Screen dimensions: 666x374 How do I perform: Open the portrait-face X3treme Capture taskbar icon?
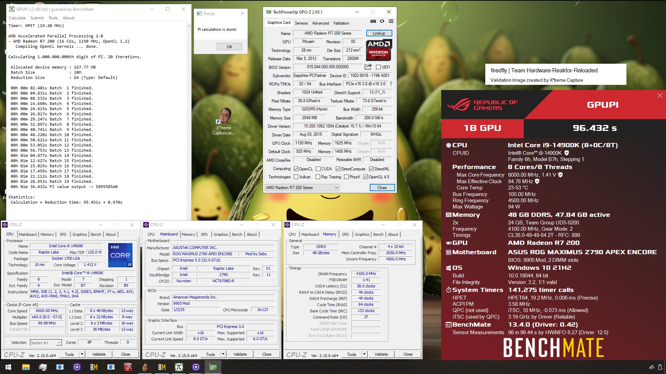145,367
